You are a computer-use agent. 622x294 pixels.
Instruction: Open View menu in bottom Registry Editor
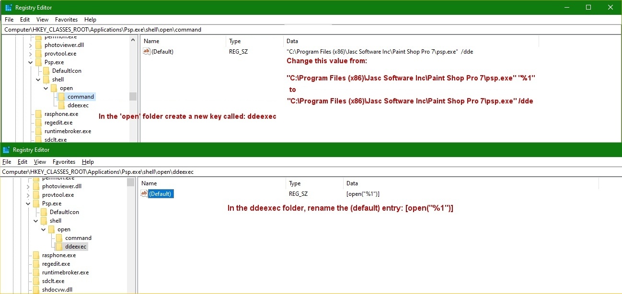[x=40, y=162]
